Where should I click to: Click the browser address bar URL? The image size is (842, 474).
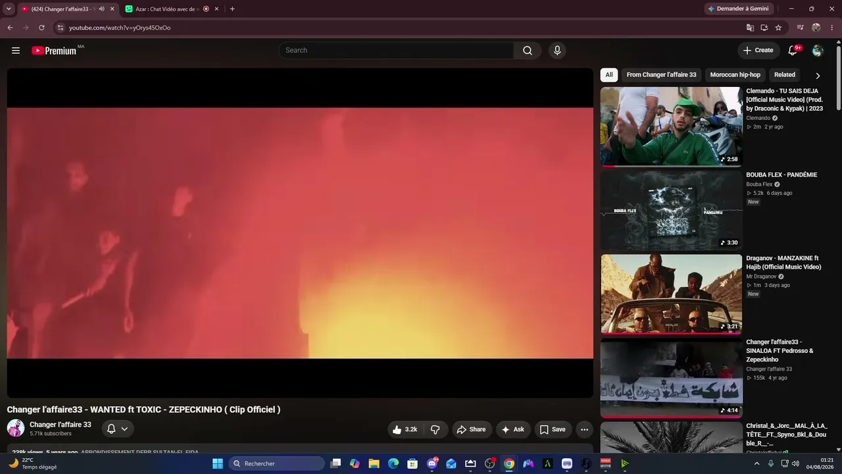120,28
